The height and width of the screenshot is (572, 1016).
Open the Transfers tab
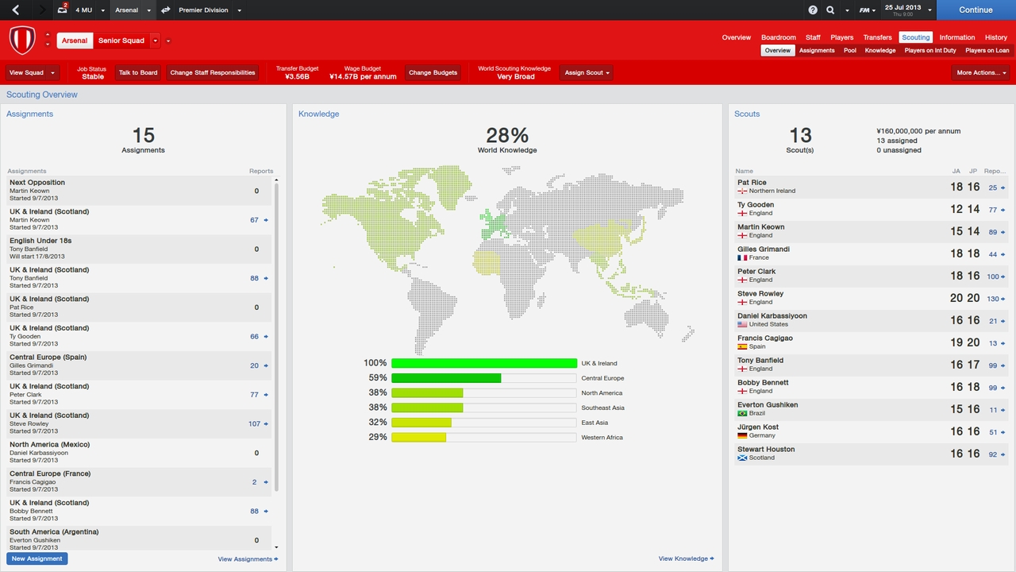pos(877,37)
